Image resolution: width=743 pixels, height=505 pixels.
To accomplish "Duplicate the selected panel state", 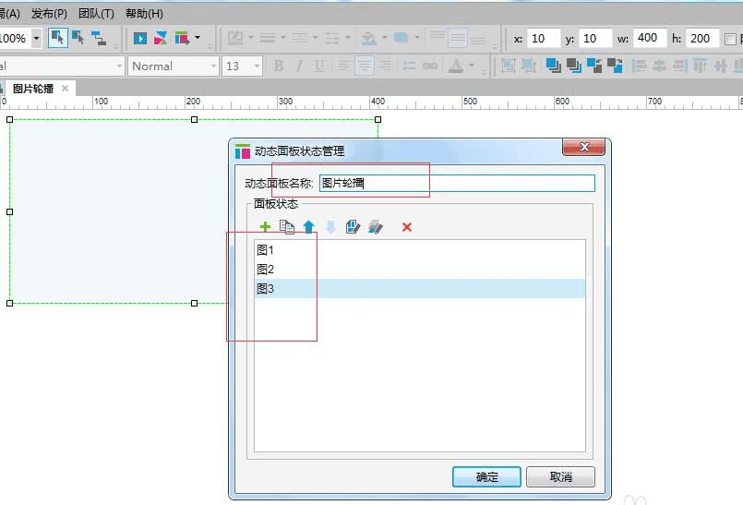I will (x=287, y=227).
